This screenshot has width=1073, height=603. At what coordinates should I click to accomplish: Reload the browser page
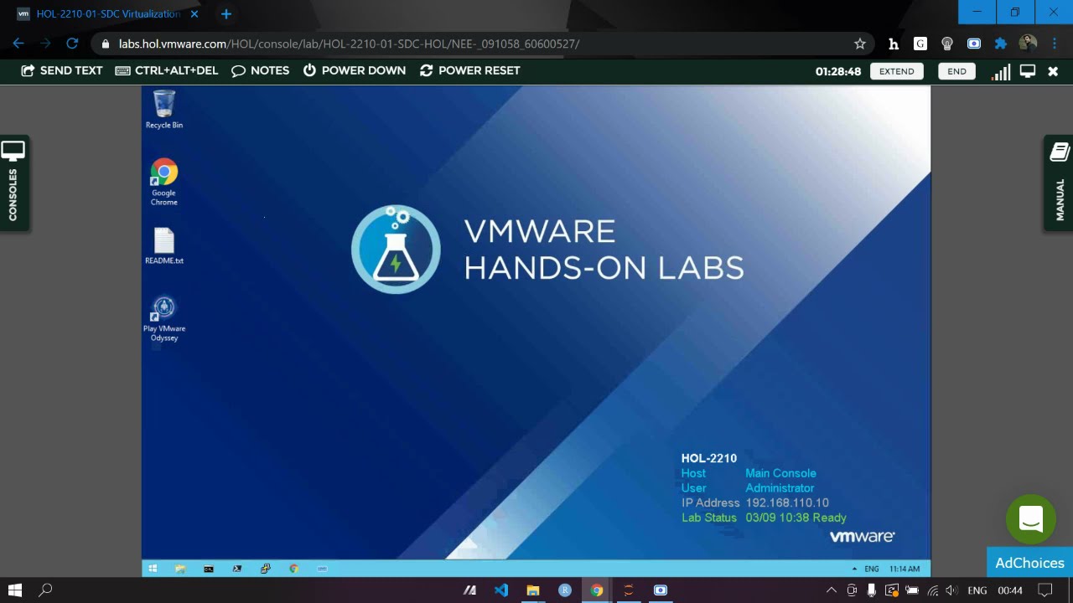pos(72,44)
